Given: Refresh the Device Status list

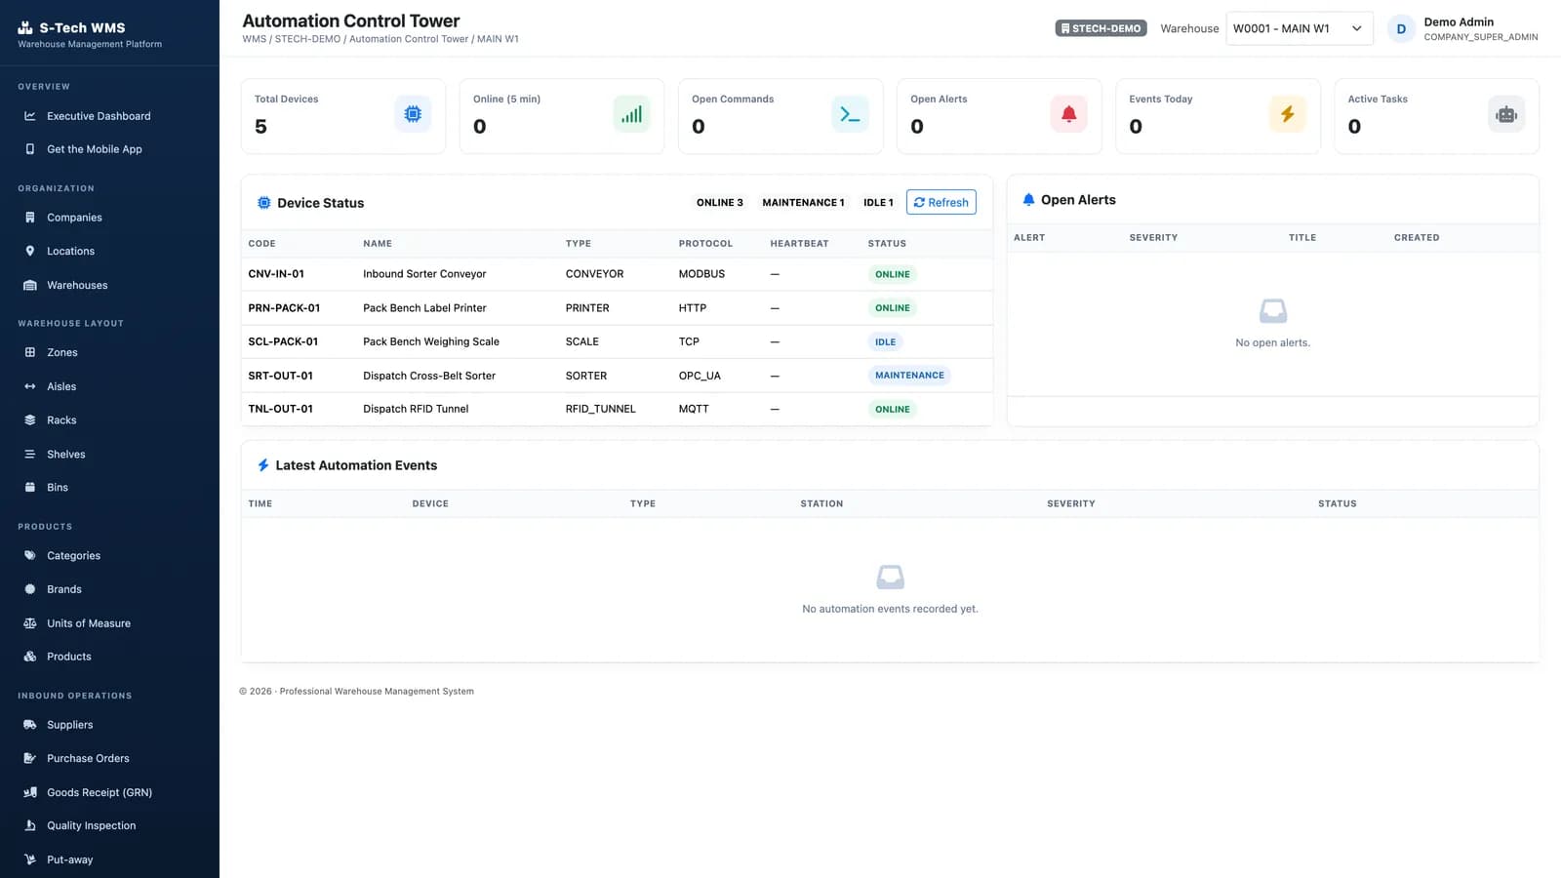Looking at the screenshot, I should pyautogui.click(x=941, y=202).
